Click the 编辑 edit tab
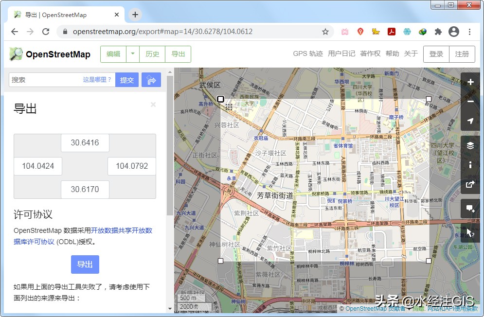The height and width of the screenshot is (317, 484). 113,54
